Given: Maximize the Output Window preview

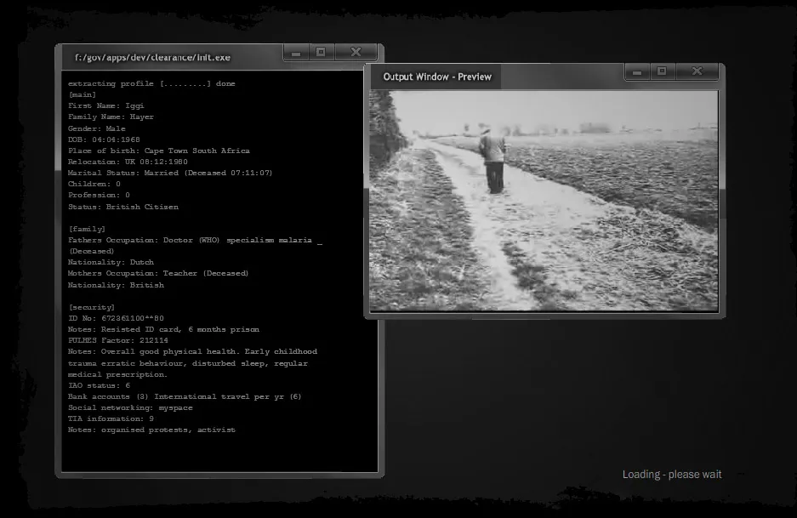Looking at the screenshot, I should [662, 72].
